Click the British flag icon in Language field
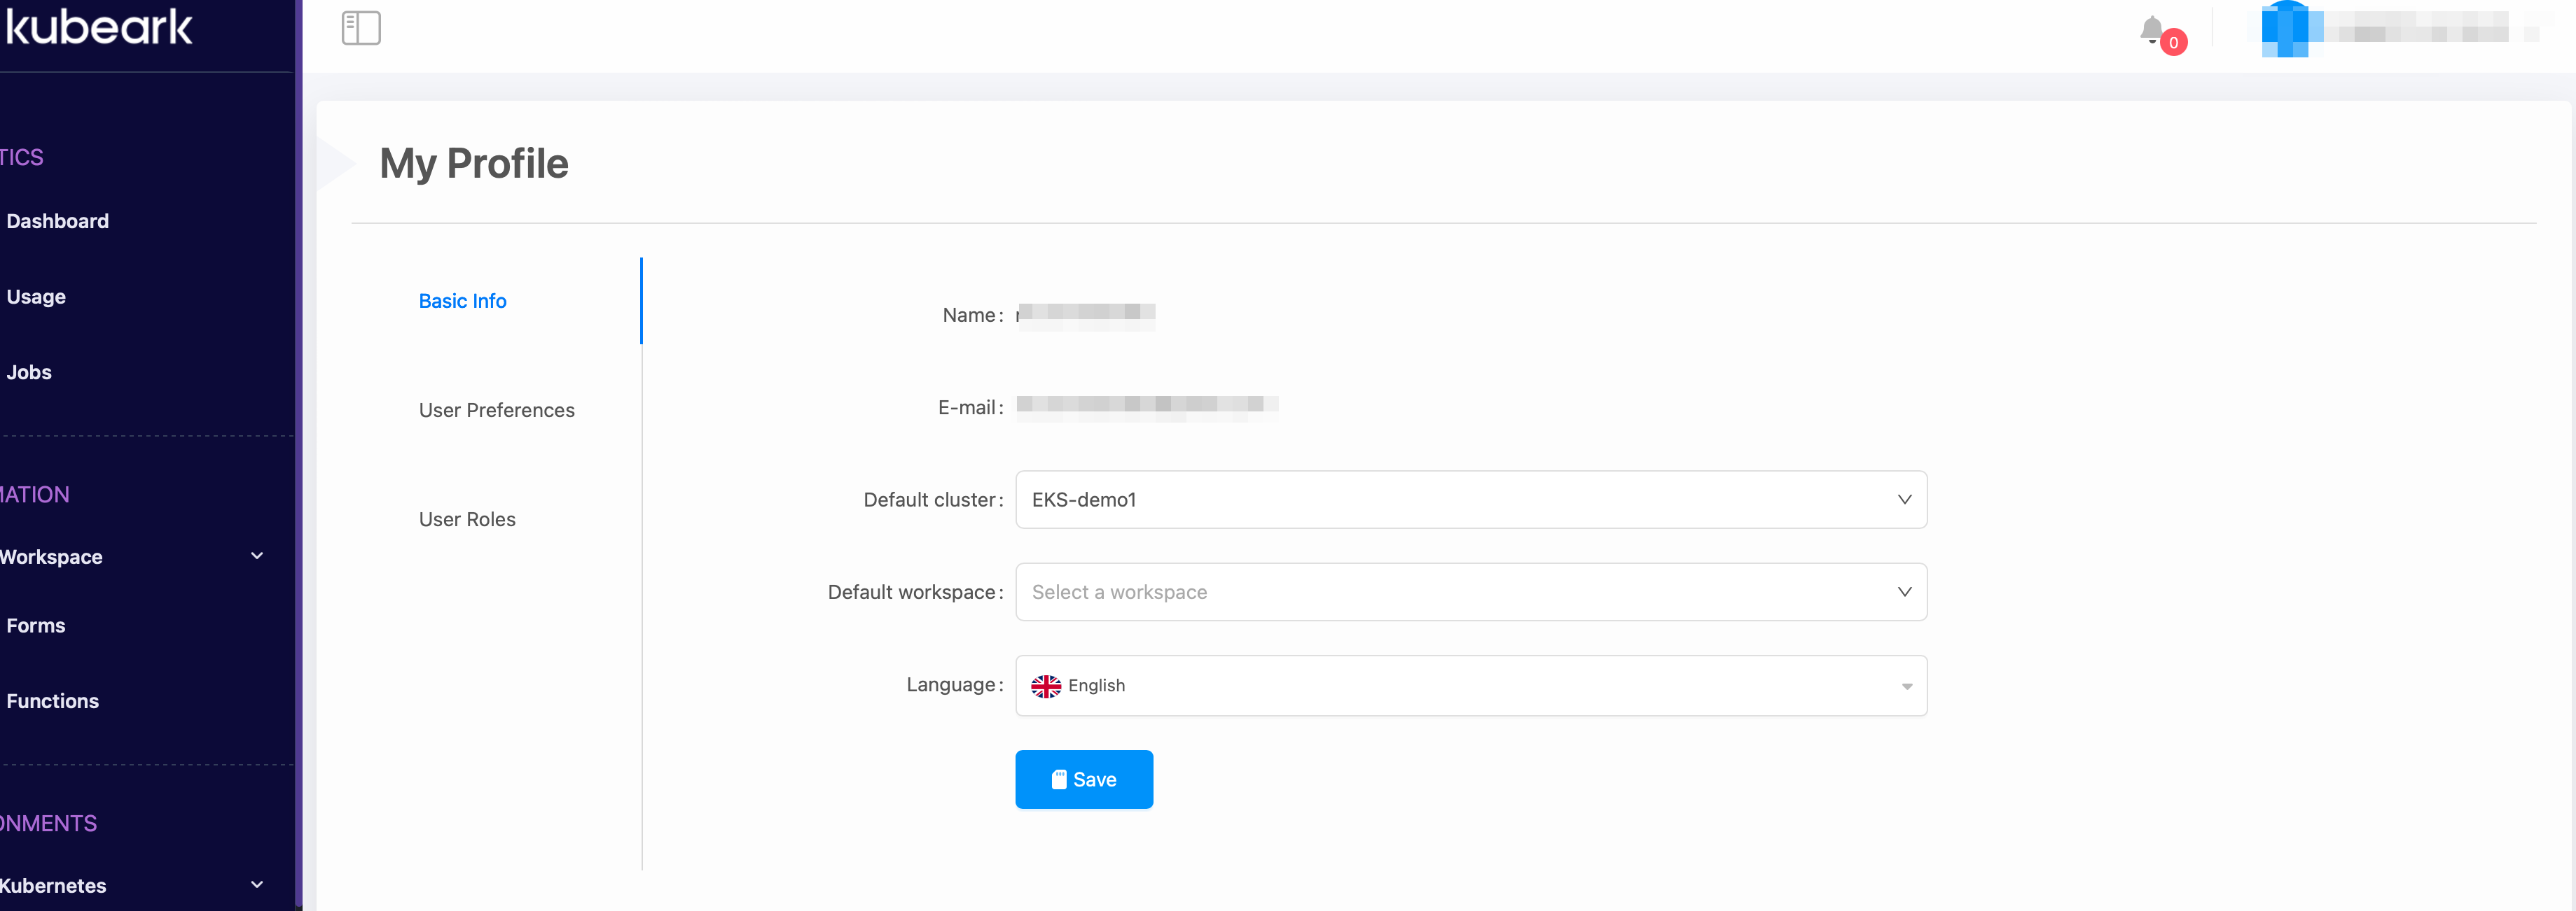2576x911 pixels. (x=1045, y=685)
